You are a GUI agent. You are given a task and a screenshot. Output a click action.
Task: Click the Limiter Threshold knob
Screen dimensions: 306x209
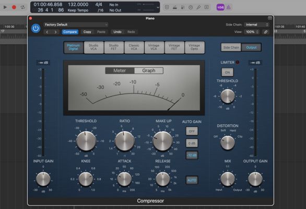[x=228, y=96]
